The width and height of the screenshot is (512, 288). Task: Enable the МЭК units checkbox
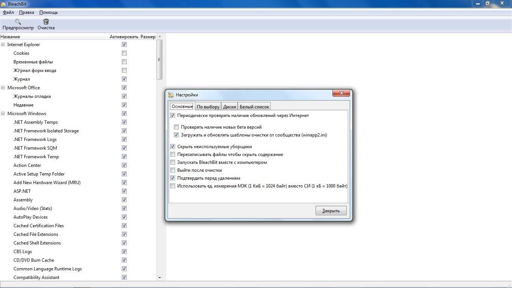173,186
